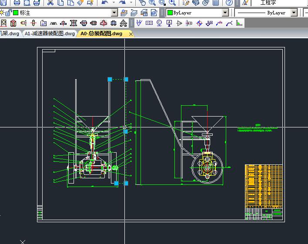This screenshot has width=308, height=244.
Task: Click the taper symbol icon
Action: [179, 23]
